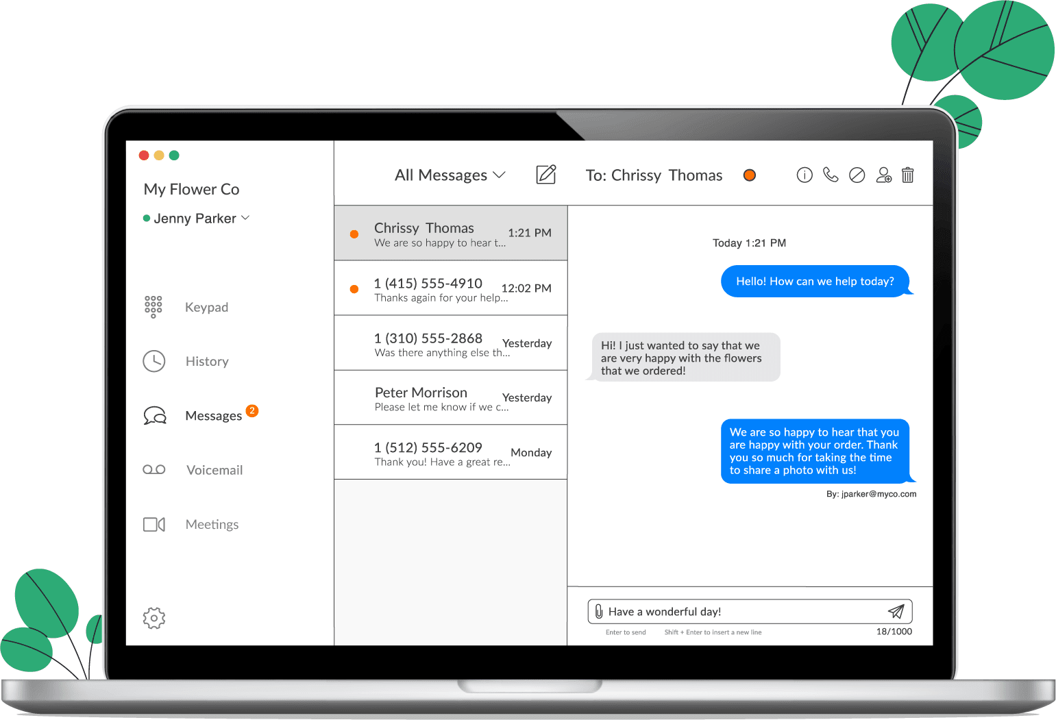Image resolution: width=1056 pixels, height=720 pixels.
Task: Open contact info for Chrissy Thomas
Action: click(805, 175)
